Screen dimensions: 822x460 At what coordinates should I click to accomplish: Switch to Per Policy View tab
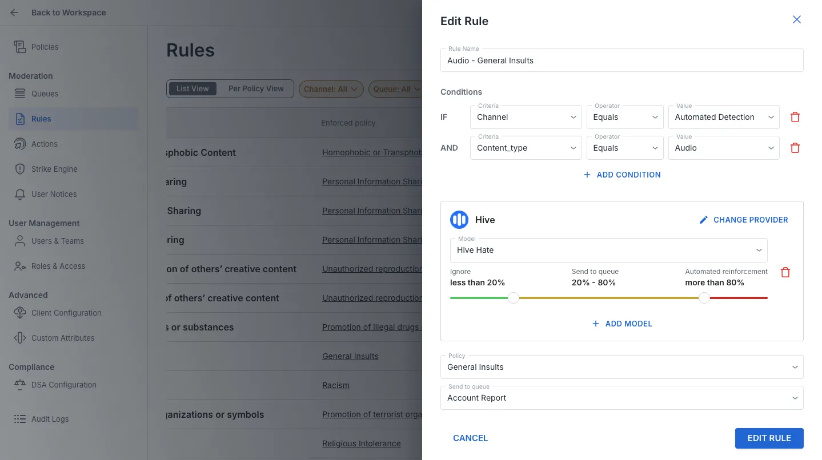point(256,88)
